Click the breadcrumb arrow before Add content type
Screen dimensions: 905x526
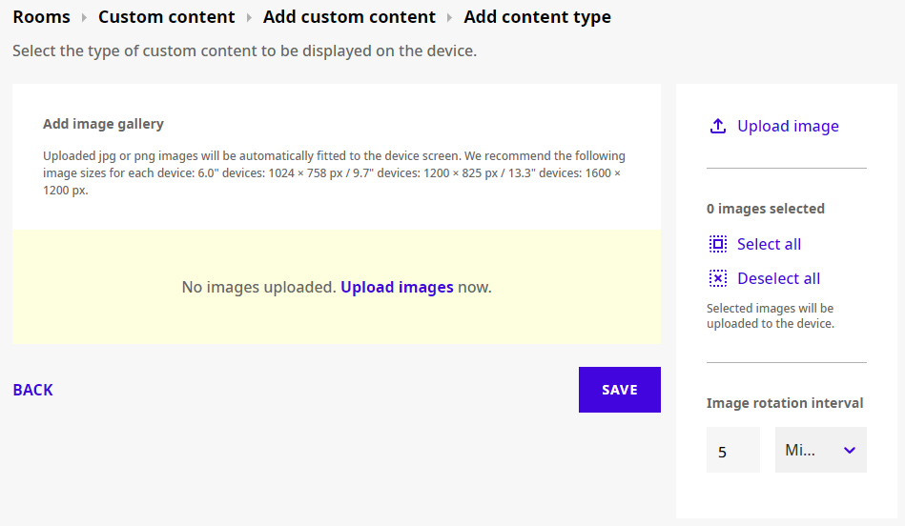click(x=449, y=18)
